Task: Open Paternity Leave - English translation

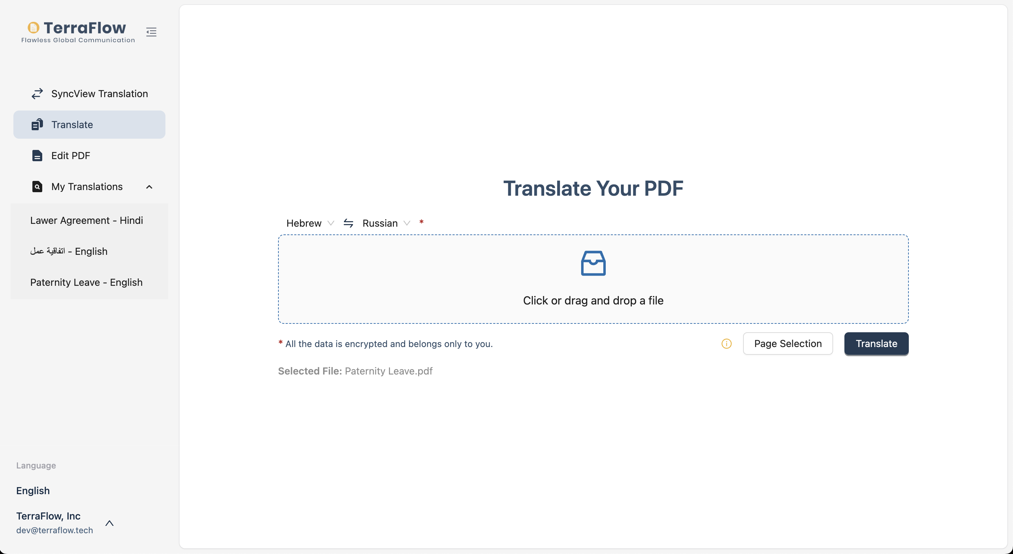Action: [x=87, y=282]
